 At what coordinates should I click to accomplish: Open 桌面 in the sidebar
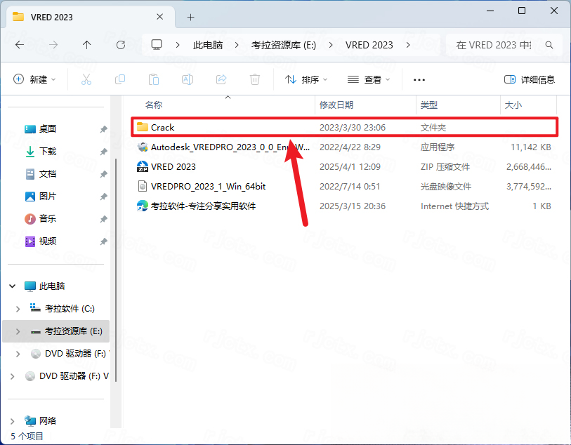point(47,129)
